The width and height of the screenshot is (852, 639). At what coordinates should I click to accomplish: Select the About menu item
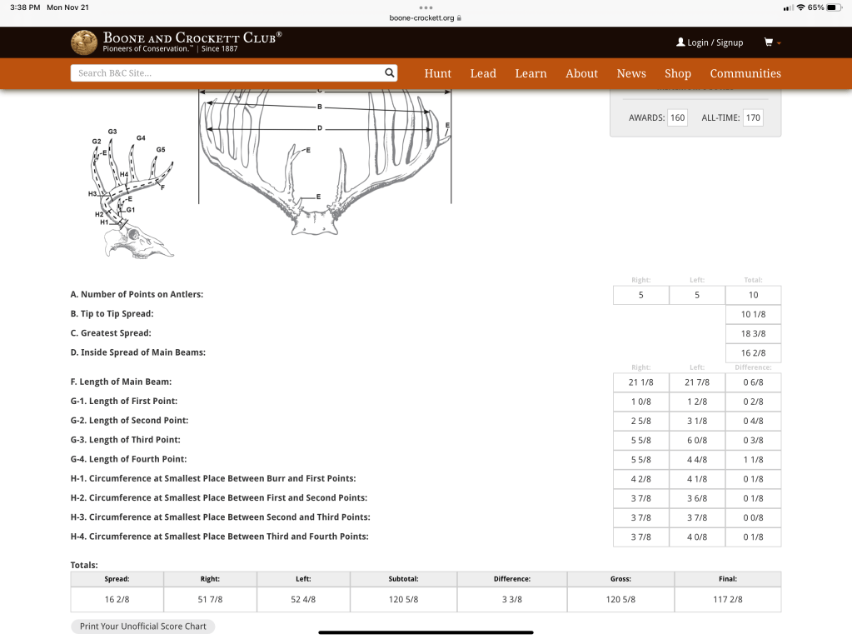click(x=581, y=73)
